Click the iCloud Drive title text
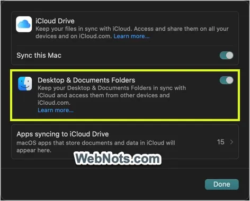 pyautogui.click(x=55, y=21)
